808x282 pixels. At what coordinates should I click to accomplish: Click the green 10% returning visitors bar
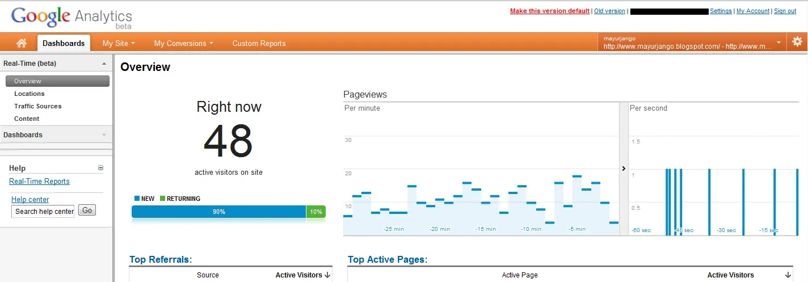click(316, 212)
